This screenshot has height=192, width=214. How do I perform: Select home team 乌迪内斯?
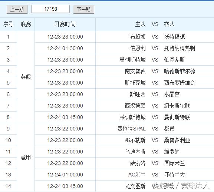135,152
